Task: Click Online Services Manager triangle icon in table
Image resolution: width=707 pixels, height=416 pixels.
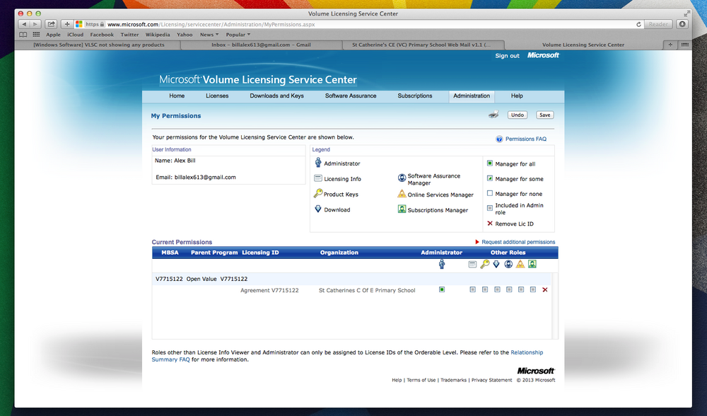Action: pyautogui.click(x=520, y=264)
